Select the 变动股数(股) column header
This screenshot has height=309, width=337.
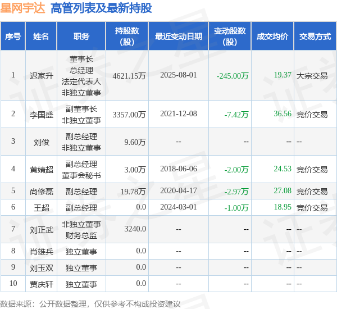point(230,36)
